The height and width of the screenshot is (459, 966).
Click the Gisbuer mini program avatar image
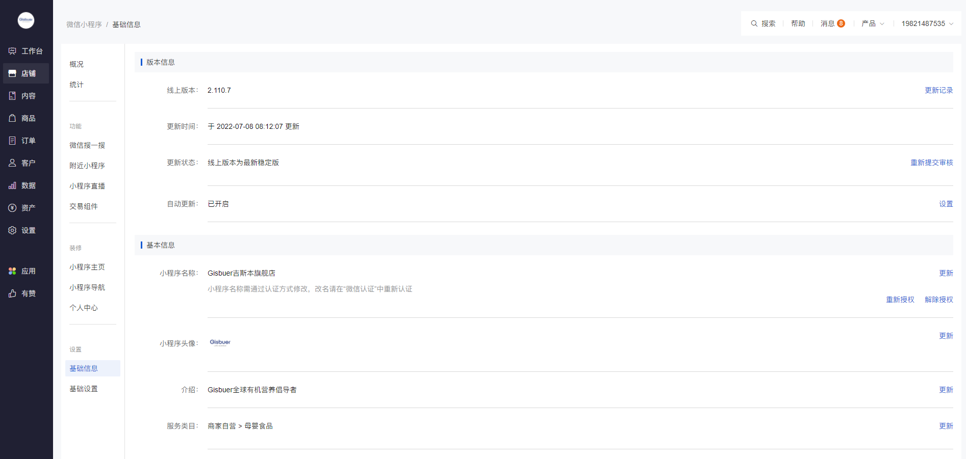pos(220,342)
